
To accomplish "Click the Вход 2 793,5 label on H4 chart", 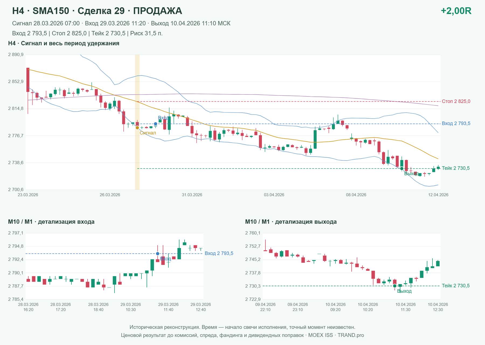I will (456, 123).
